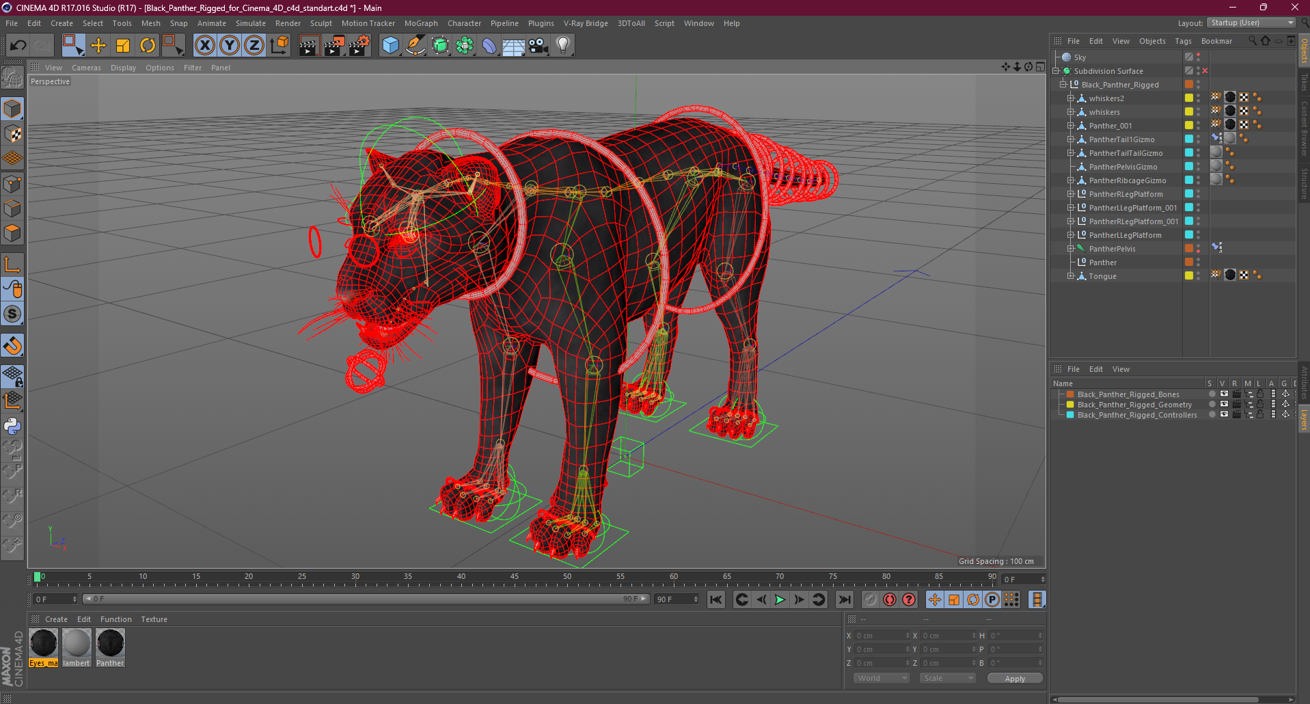1310x704 pixels.
Task: Click the Apply button
Action: (1015, 679)
